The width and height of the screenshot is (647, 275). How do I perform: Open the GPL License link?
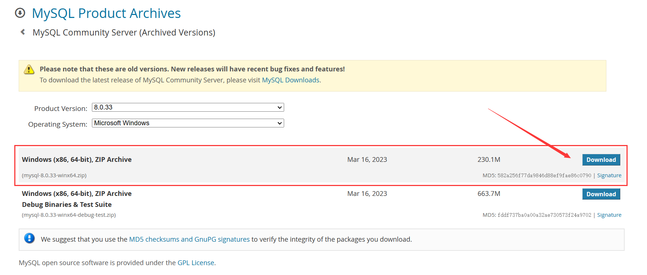pos(196,263)
